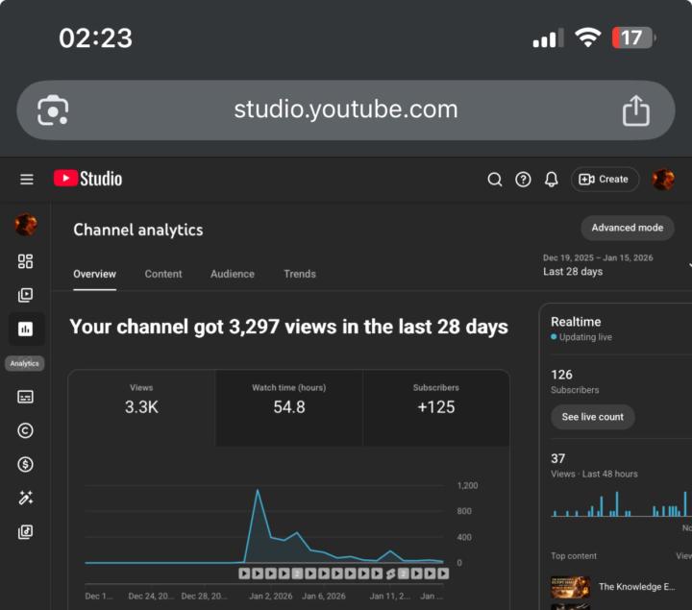Screen dimensions: 692x610
Task: Click the Top content label
Action: tap(574, 556)
